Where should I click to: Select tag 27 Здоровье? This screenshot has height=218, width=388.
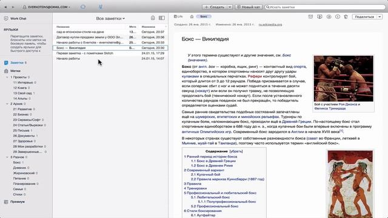click(x=23, y=141)
